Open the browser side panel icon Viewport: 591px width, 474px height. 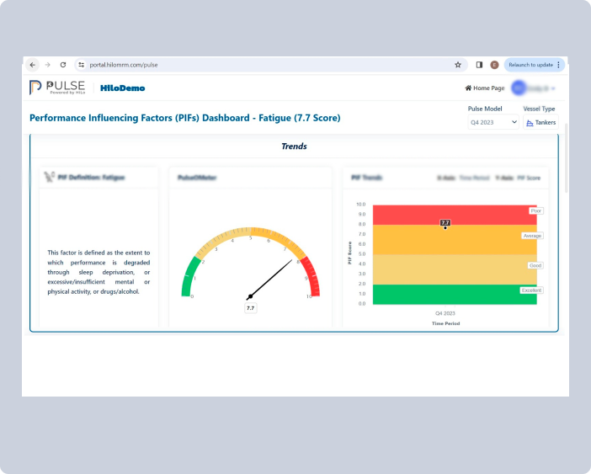click(x=479, y=65)
